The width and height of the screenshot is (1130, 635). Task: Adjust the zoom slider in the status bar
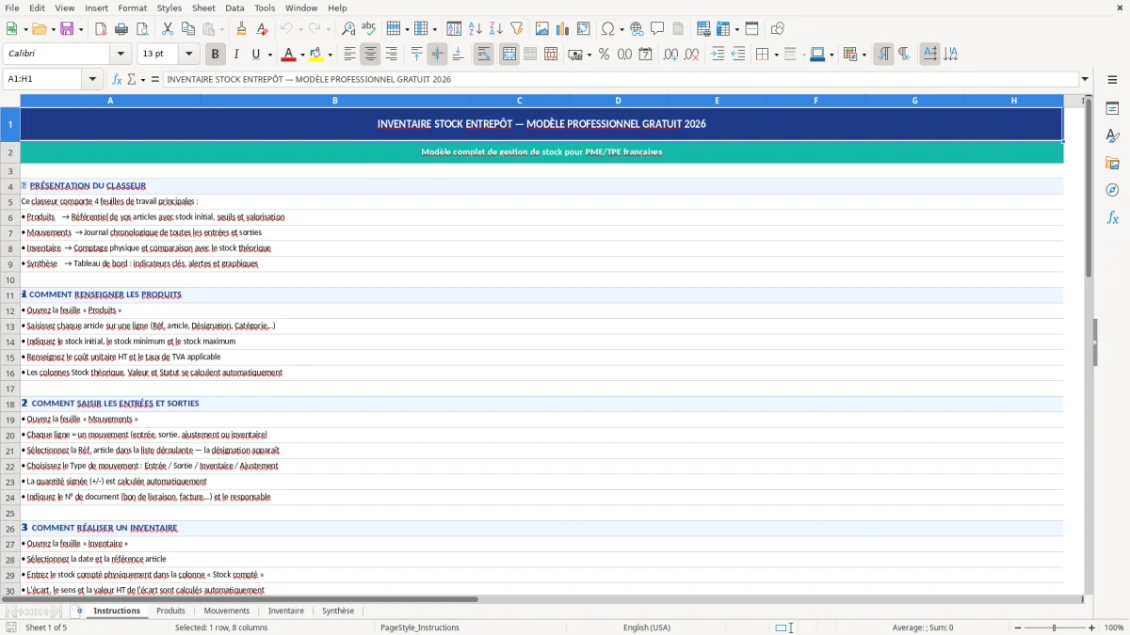pos(1054,627)
